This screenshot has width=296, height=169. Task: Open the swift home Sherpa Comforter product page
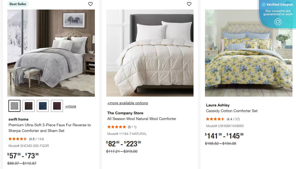click(49, 127)
